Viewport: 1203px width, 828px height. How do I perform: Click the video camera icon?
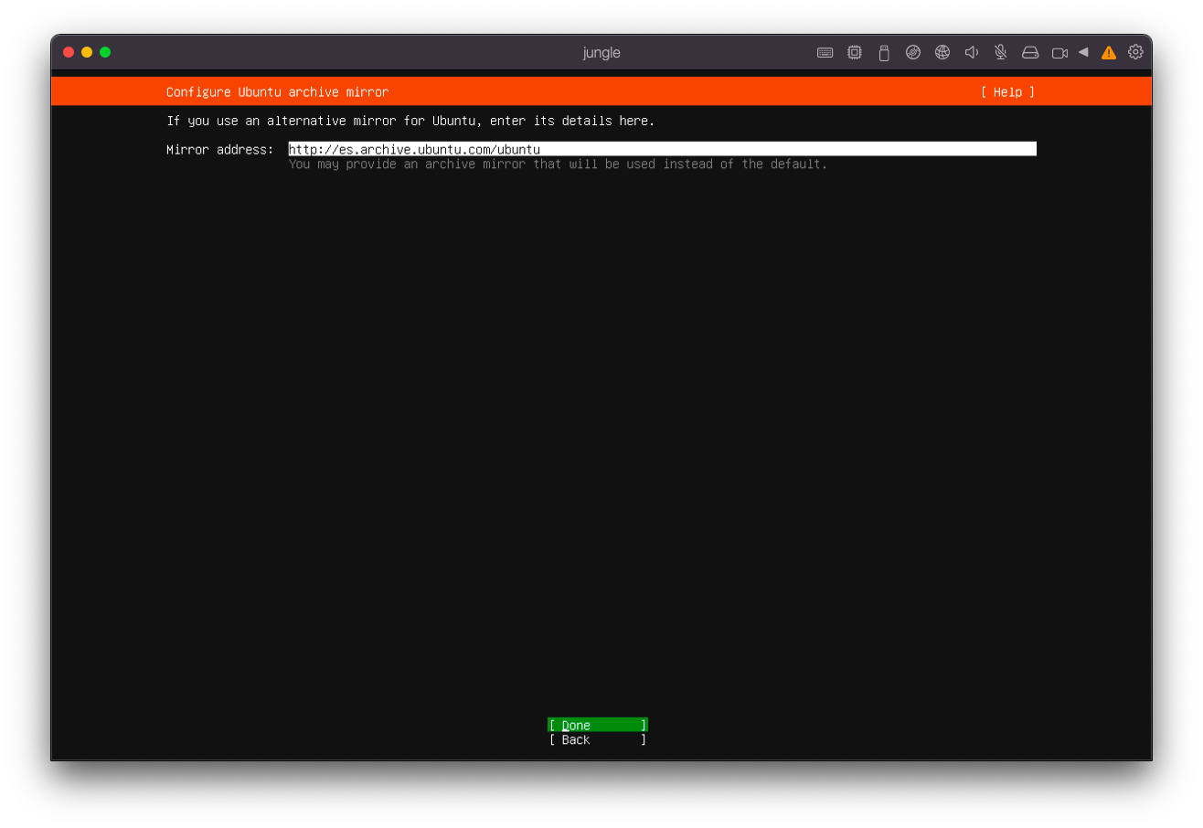1059,53
